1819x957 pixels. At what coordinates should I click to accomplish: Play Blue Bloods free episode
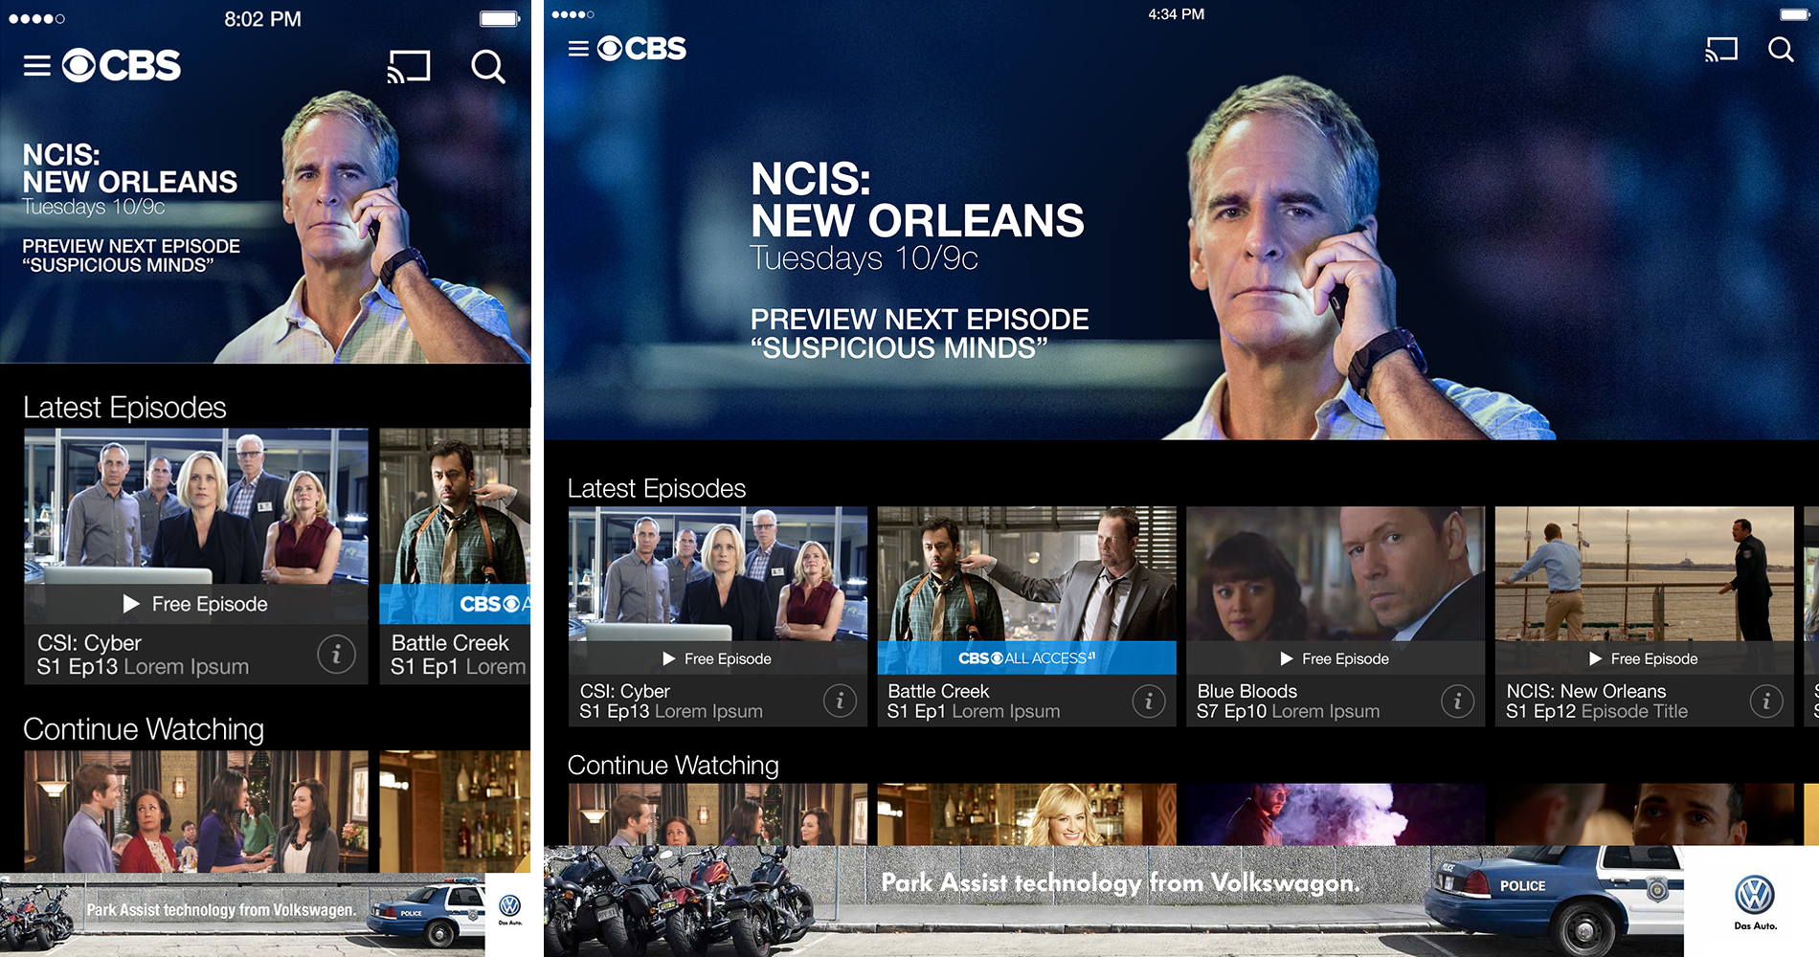point(1336,658)
